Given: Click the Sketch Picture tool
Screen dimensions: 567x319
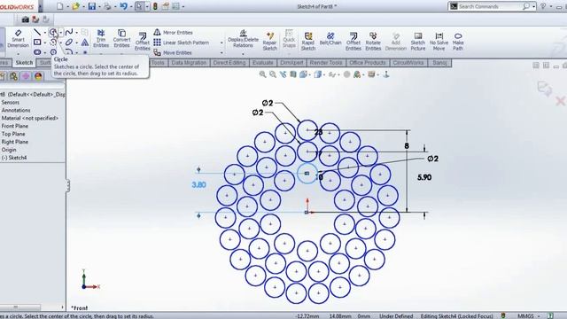Looking at the screenshot, I should 418,41.
